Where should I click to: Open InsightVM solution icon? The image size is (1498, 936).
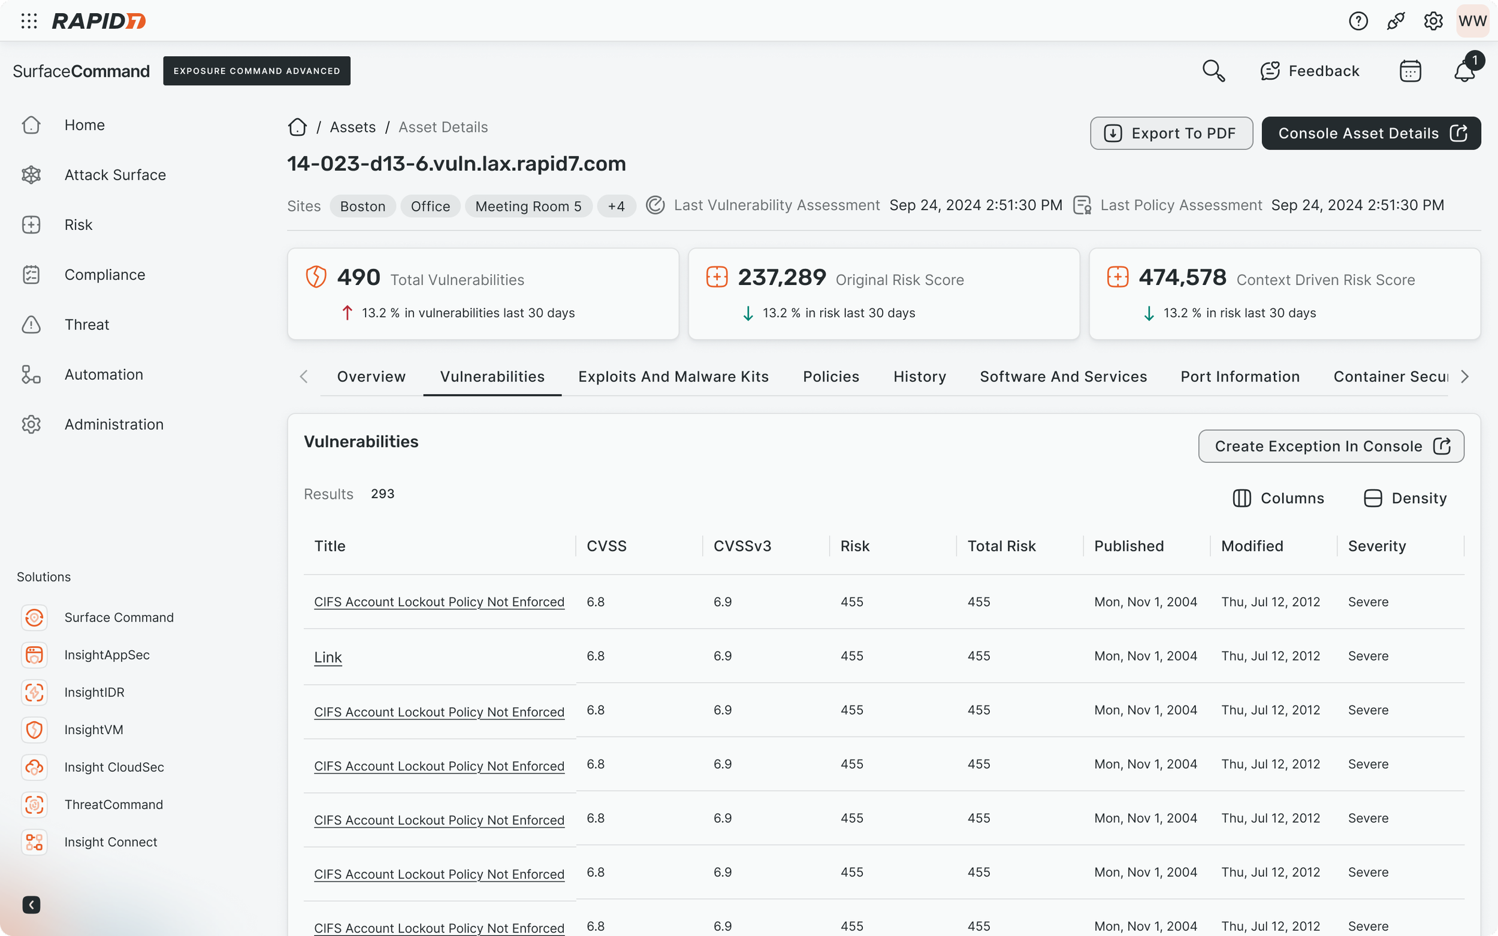tap(34, 730)
